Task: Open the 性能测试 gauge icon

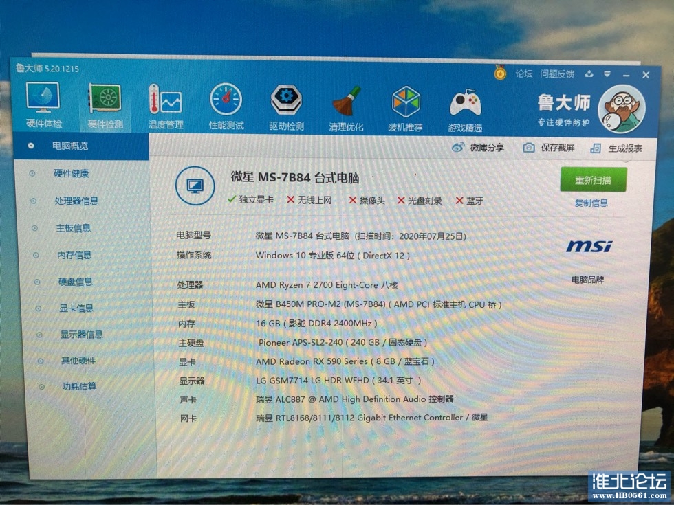Action: [226, 100]
